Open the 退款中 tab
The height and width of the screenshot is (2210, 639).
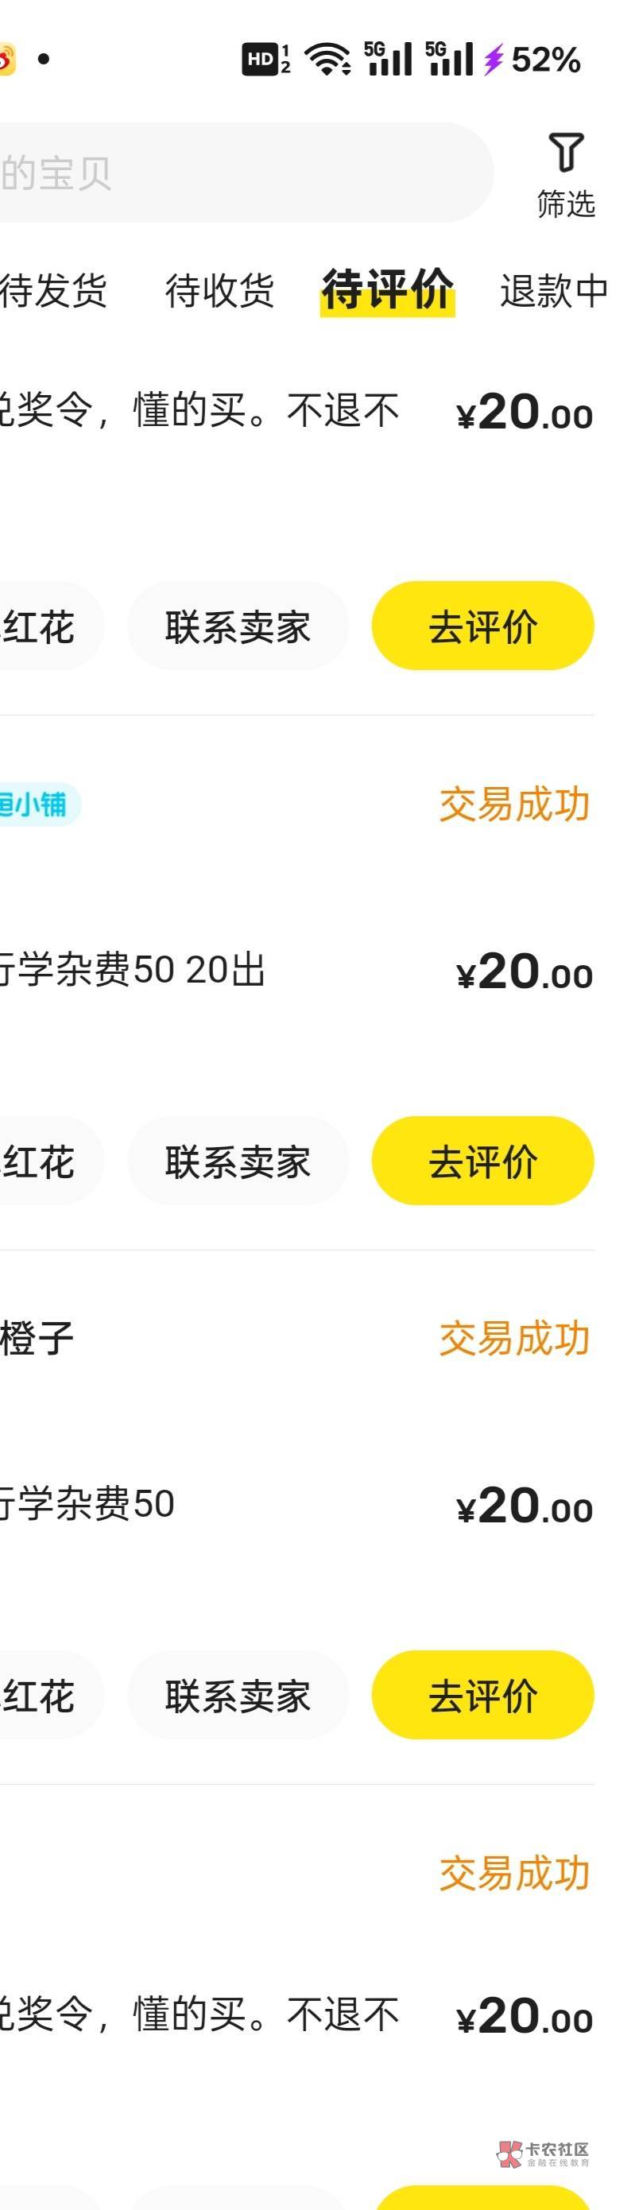coord(554,290)
